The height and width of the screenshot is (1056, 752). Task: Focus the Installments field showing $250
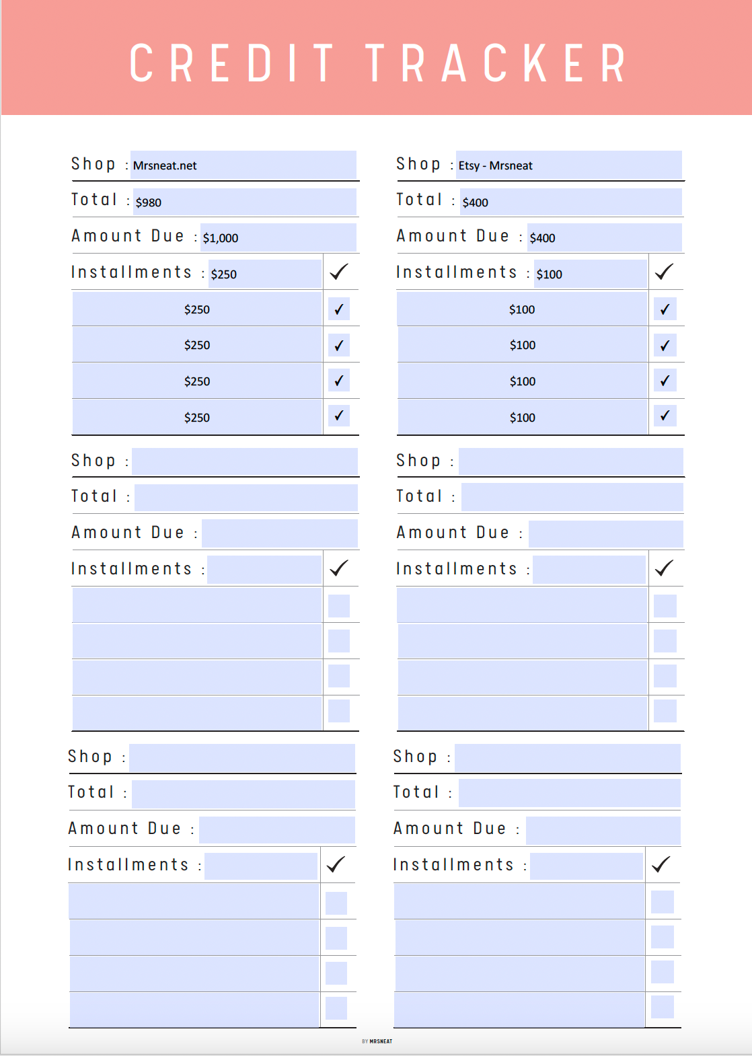coord(264,274)
